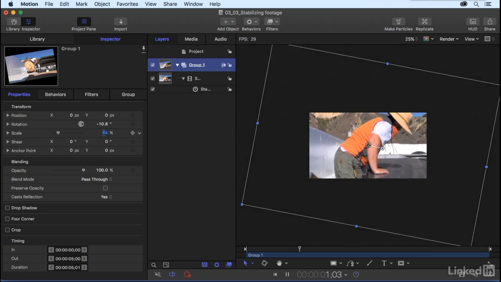501x282 pixels.
Task: Open the Render dropdown menu
Action: (x=449, y=39)
